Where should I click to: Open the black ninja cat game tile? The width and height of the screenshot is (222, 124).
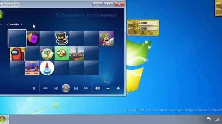(x=62, y=38)
